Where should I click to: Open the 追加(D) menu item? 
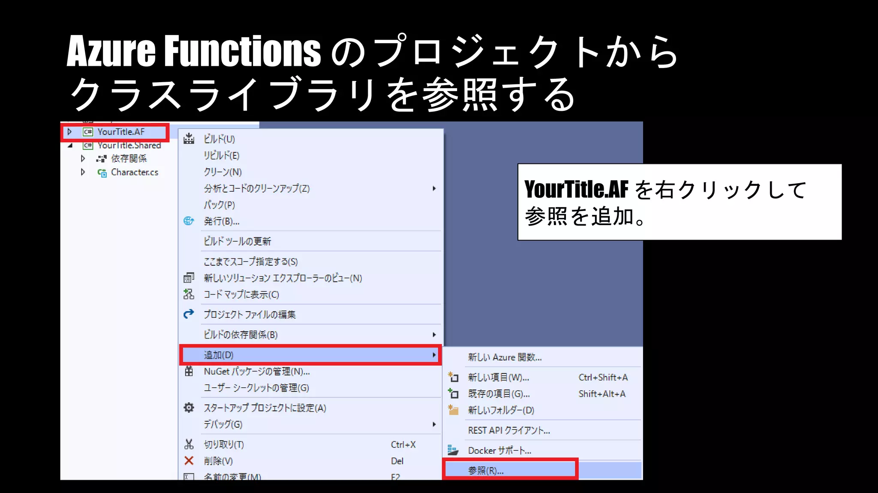pyautogui.click(x=310, y=355)
